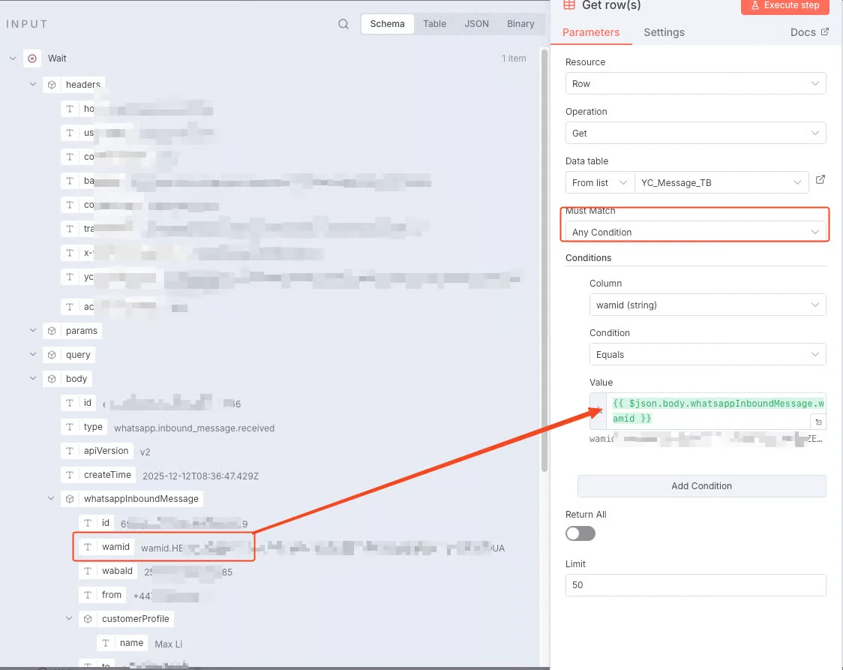Open the Parameters tab
Screen dimensions: 843x670
591,32
